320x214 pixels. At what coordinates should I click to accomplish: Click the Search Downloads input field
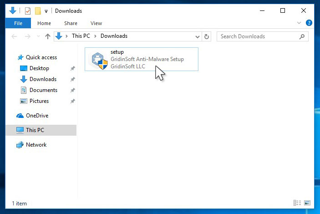257,36
